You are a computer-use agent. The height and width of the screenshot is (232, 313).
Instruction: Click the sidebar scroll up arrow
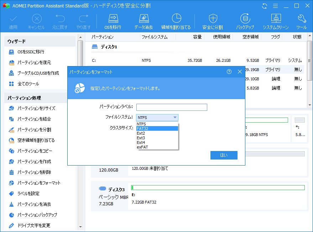(x=80, y=37)
